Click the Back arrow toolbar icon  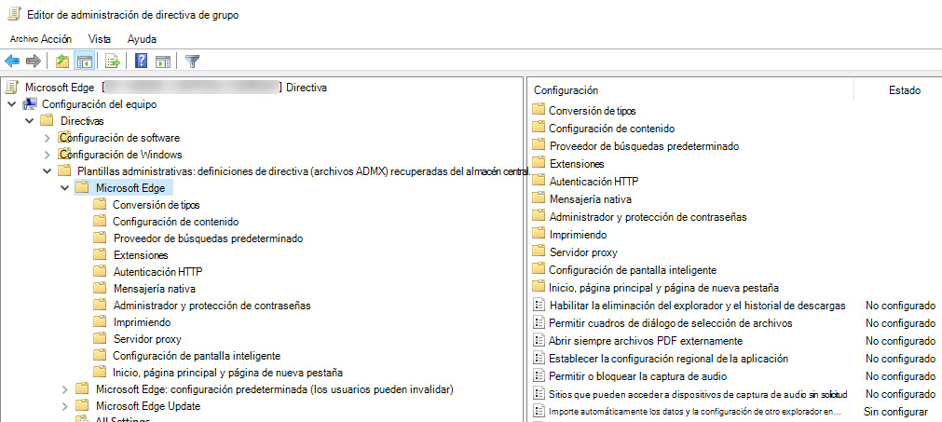coord(12,61)
